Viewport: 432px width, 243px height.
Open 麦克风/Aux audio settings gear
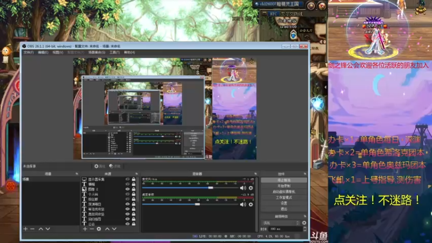pos(251,188)
